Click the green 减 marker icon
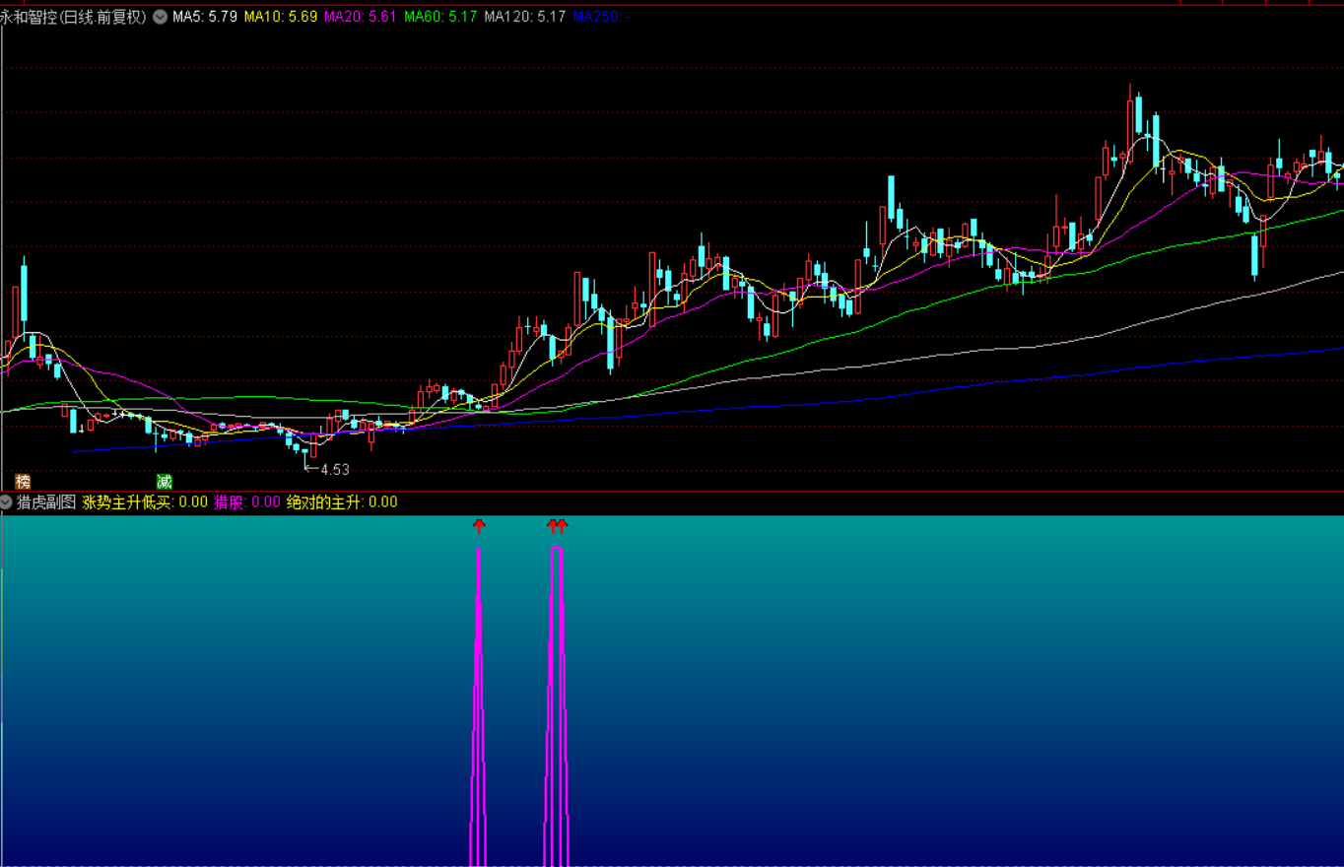 [164, 482]
